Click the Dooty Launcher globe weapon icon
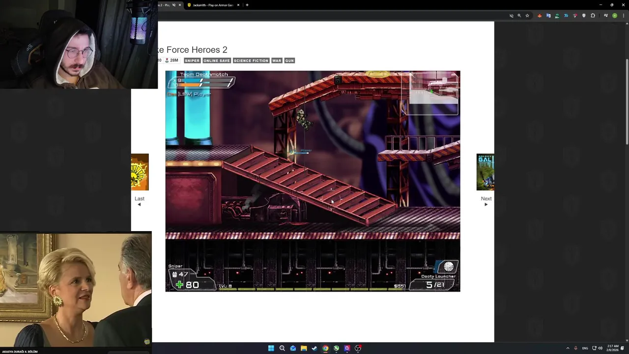Image resolution: width=629 pixels, height=354 pixels. 448,266
